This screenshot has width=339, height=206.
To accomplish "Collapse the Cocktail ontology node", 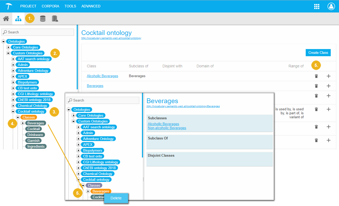I will 13,112.
